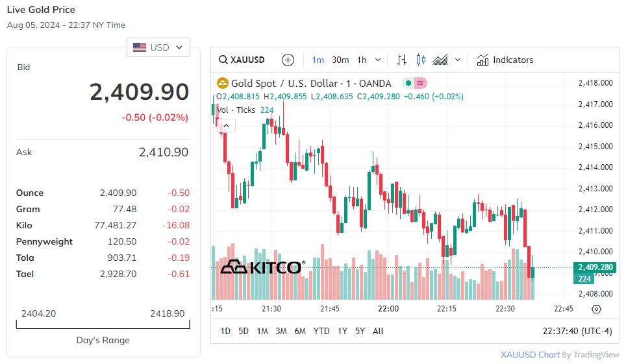
Task: Switch to the 30m interval
Action: point(340,60)
